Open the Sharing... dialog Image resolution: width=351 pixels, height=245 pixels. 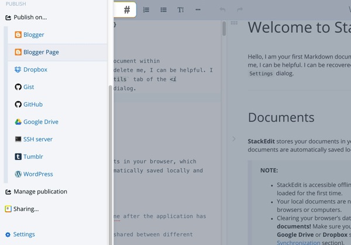tap(26, 209)
